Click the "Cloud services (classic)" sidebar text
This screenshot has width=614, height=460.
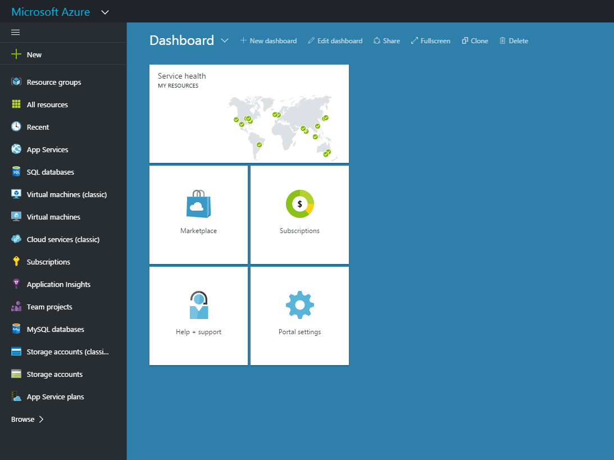[x=63, y=240]
